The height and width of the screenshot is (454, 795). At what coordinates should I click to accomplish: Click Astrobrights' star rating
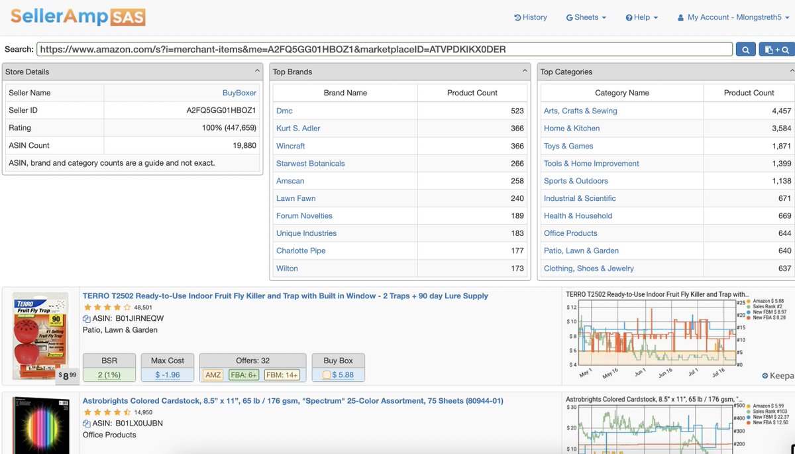coord(107,412)
